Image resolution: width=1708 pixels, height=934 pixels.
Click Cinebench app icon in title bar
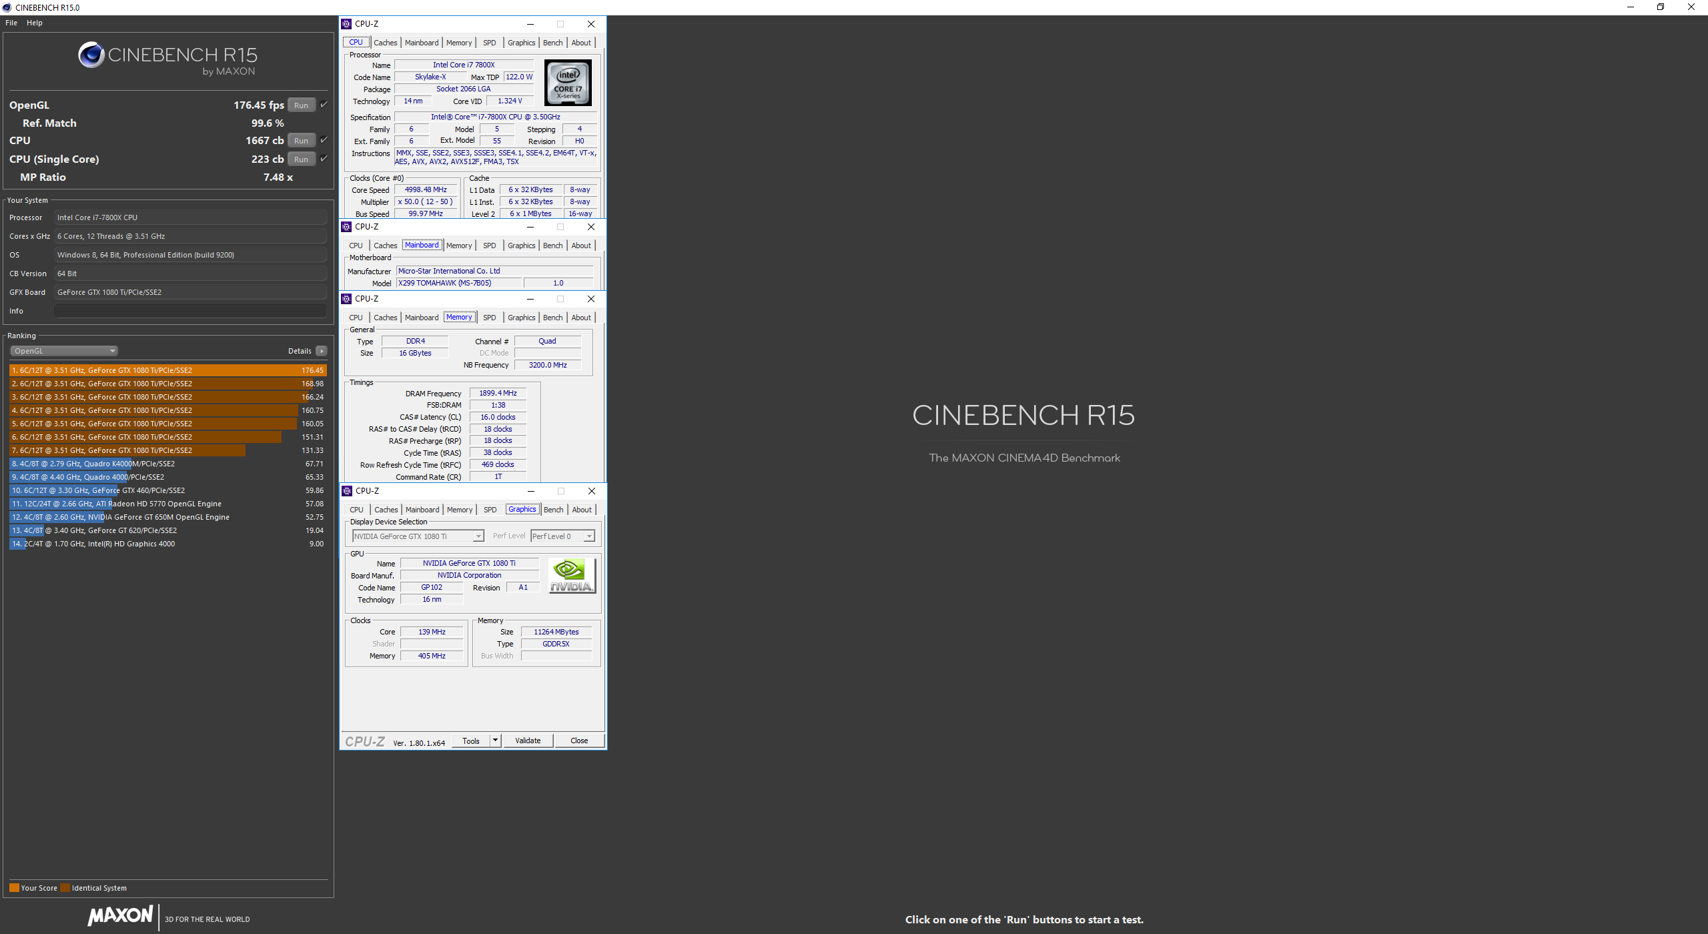pos(7,7)
